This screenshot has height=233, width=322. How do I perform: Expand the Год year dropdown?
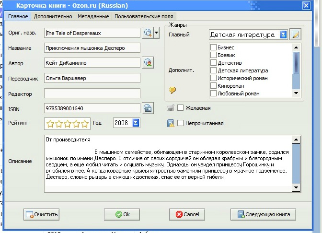coord(136,123)
